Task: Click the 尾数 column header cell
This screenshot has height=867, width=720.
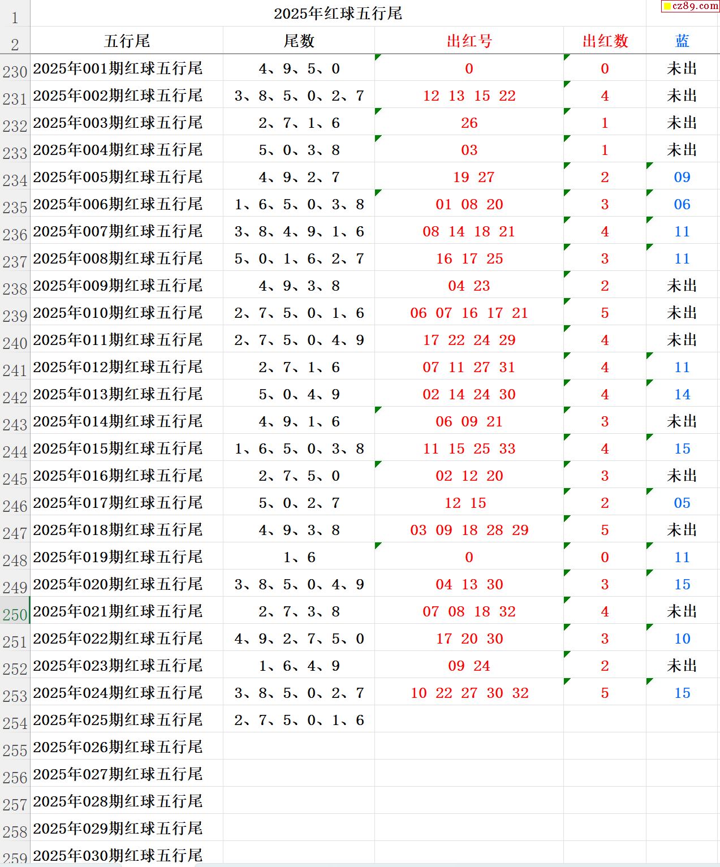Action: (299, 41)
